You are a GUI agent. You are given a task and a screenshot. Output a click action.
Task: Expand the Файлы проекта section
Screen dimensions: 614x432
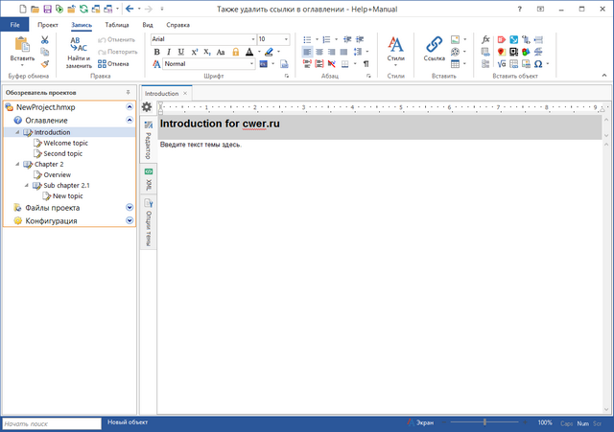click(130, 207)
